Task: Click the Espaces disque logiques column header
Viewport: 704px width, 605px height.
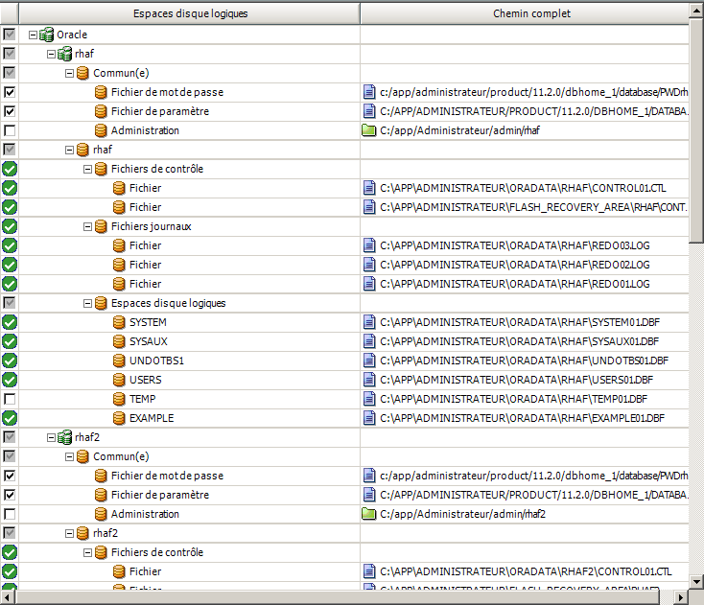Action: tap(190, 13)
